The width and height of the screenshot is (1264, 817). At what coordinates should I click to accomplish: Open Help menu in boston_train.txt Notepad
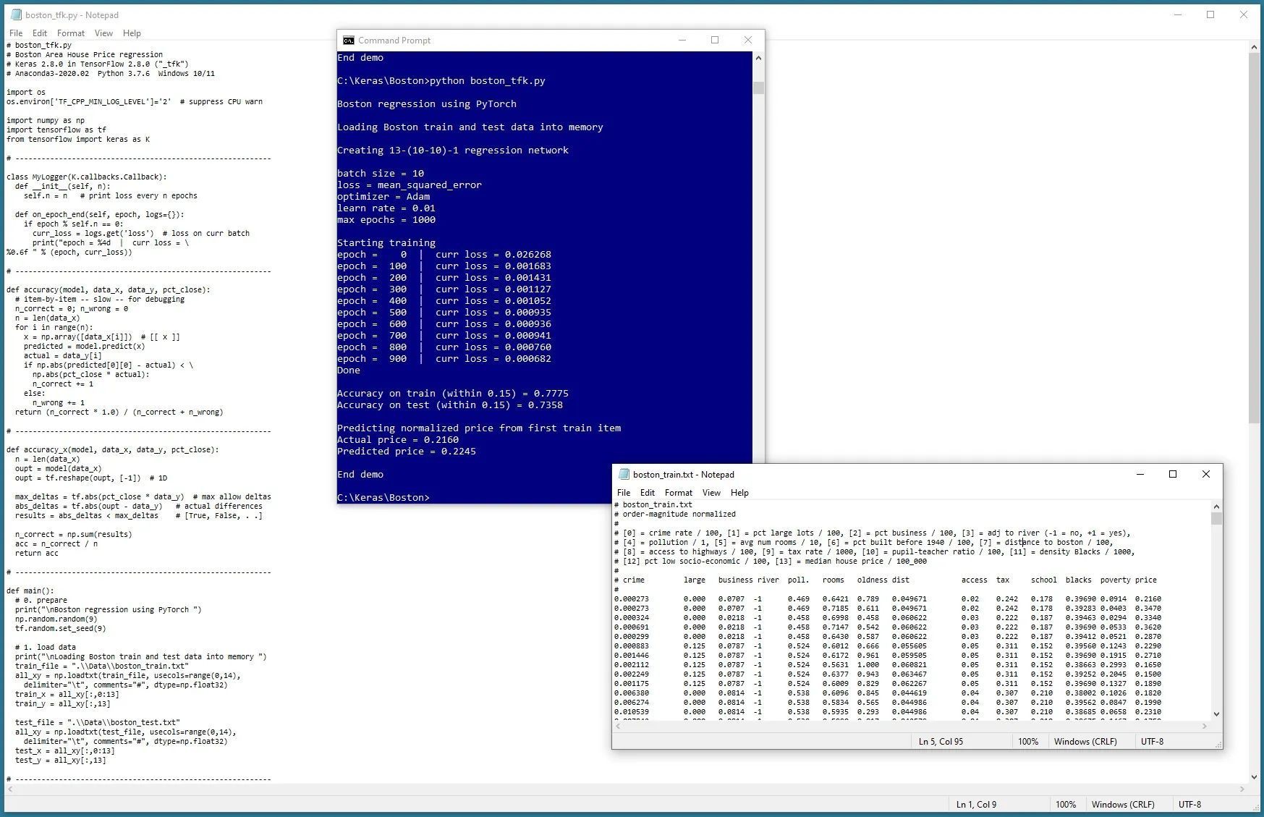point(739,493)
